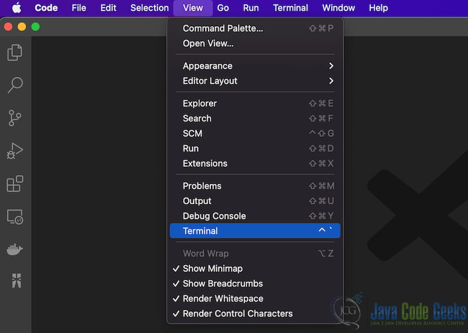Select Run entry in View dropdown list

[x=255, y=148]
